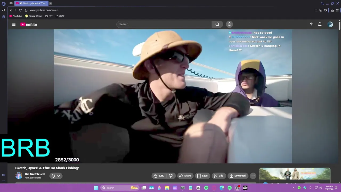This screenshot has width=341, height=192.
Task: Open the GX Corner gamepad icon
Action: [x=11, y=3]
